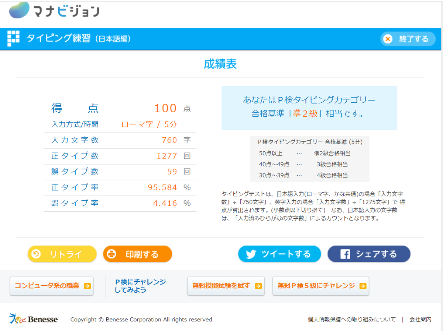Open 会社案内 footer link

420,320
